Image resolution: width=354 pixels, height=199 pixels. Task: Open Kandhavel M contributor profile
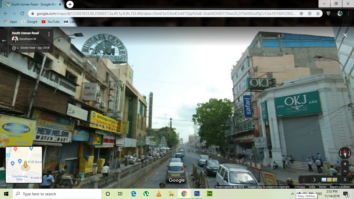[x=27, y=39]
